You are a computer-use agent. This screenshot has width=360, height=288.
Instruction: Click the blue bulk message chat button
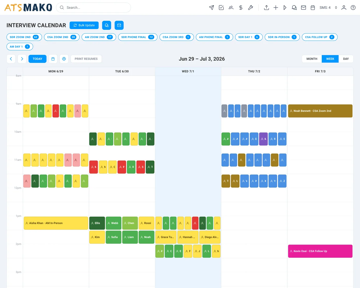(x=106, y=25)
